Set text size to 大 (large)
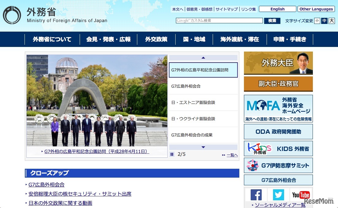The width and height of the screenshot is (338, 208). 331,21
